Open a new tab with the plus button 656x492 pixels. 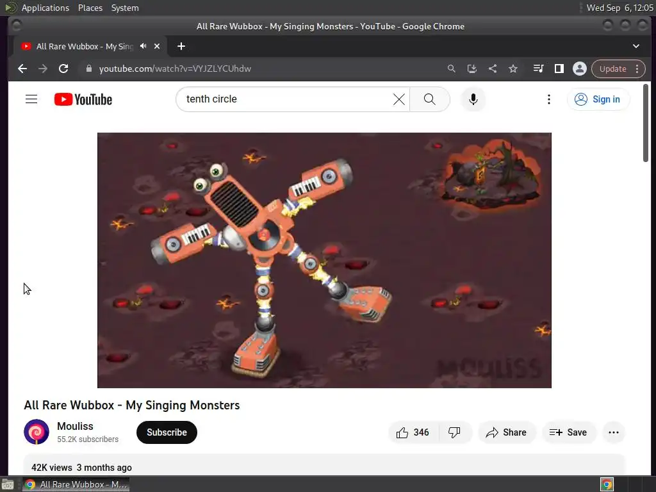click(x=181, y=46)
